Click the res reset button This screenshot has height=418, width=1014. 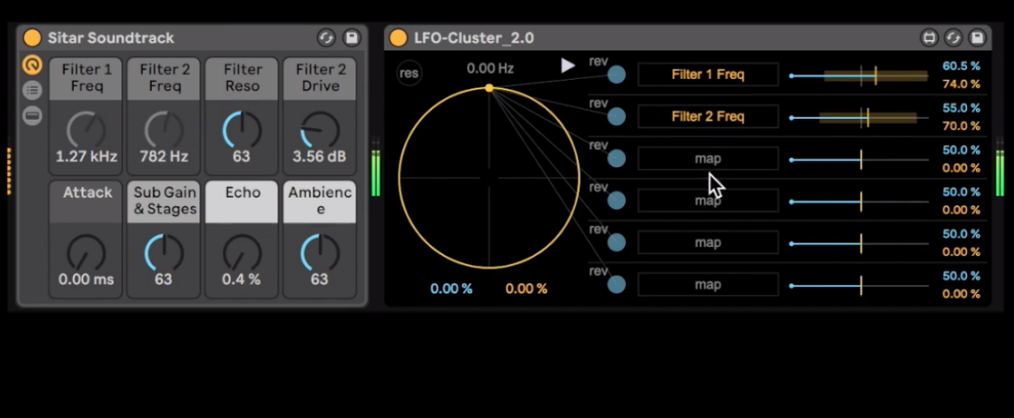coord(409,73)
